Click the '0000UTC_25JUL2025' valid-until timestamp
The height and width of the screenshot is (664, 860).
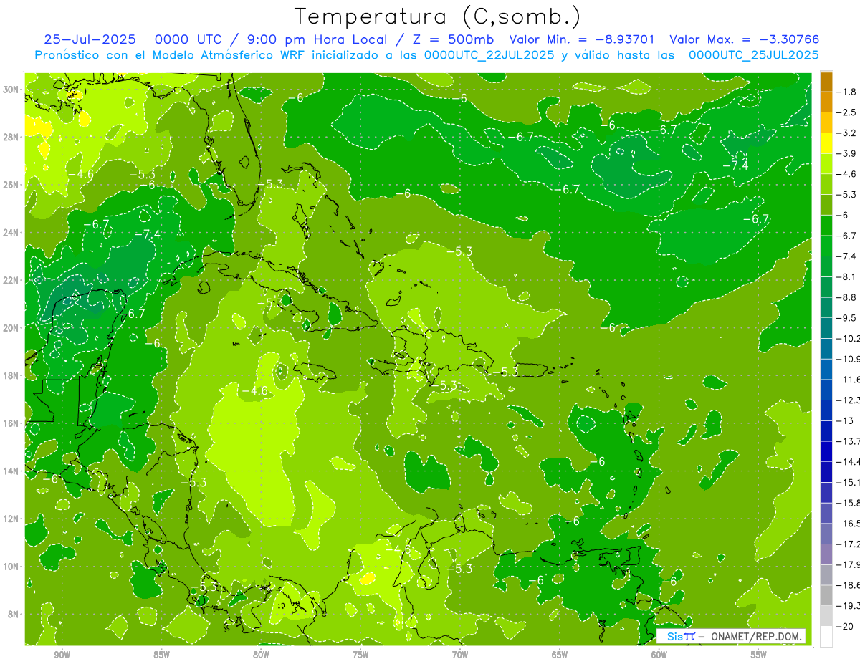pos(753,55)
